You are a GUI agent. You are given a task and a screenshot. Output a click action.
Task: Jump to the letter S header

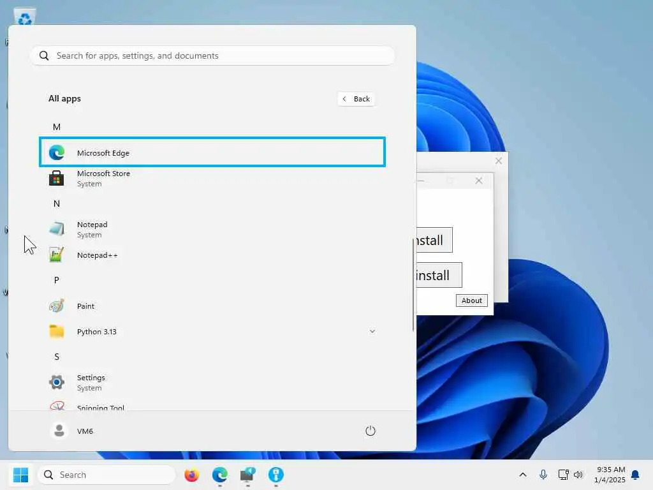click(x=57, y=357)
